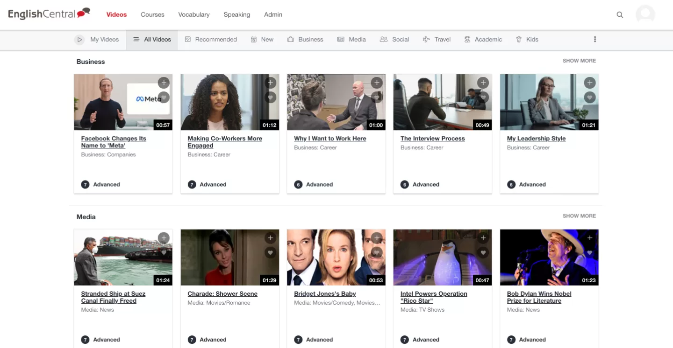Favorite 'Making Co-Workers More Engaged' with heart
This screenshot has width=673, height=348.
(x=270, y=97)
